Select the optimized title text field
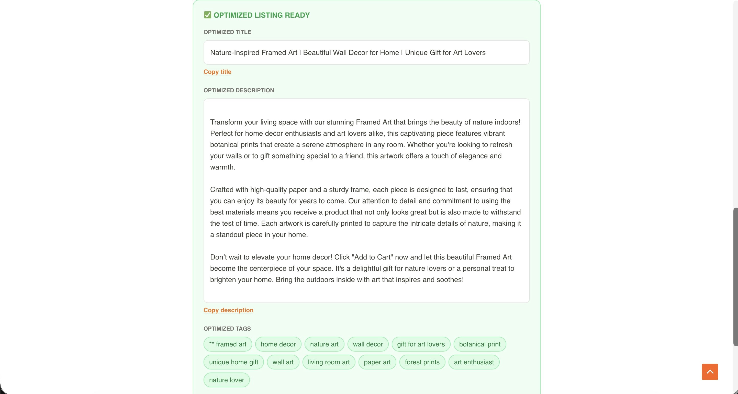 point(366,52)
